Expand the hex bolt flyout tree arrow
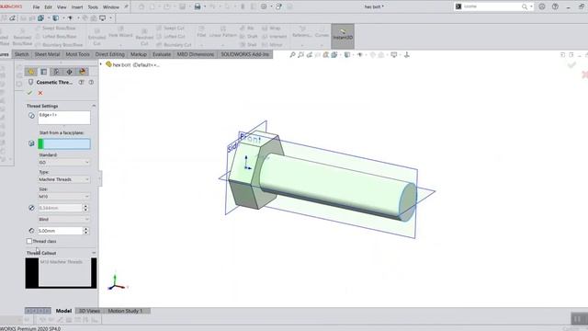 [x=101, y=64]
